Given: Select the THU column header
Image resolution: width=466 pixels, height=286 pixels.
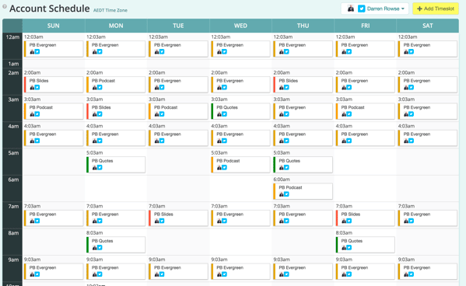Looking at the screenshot, I should [x=303, y=26].
